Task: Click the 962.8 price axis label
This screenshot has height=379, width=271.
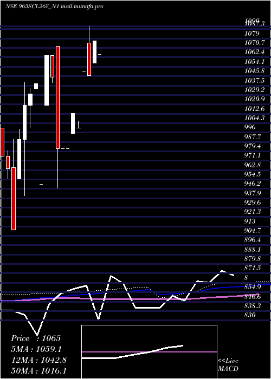Action: [x=253, y=165]
